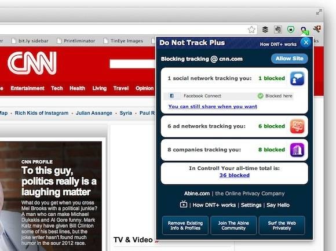This screenshot has height=251, width=336.
Task: Open the Julian Assange trending link
Action: [x=94, y=113]
